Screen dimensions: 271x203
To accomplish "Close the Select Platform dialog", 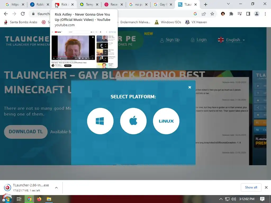I will point(189,87).
